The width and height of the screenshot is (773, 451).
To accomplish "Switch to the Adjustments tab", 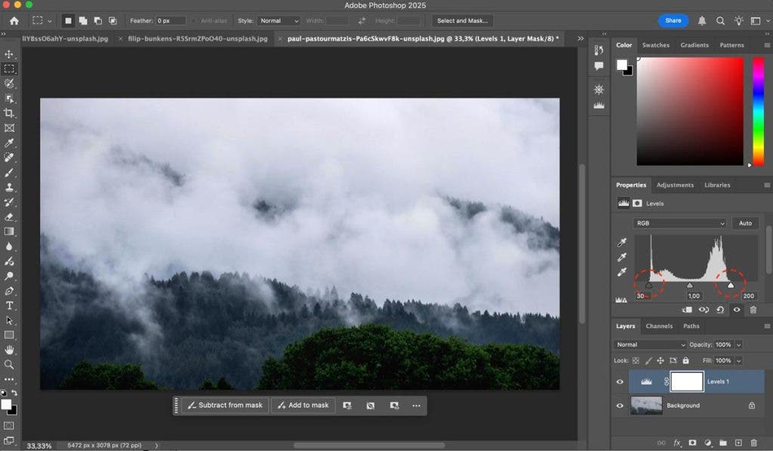I will coord(675,185).
